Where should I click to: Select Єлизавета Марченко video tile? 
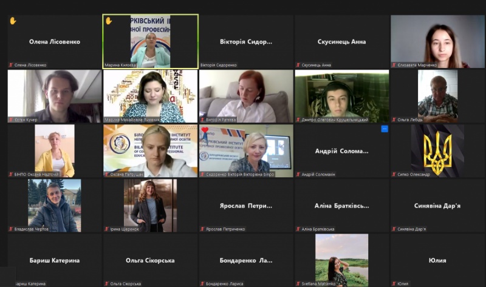tap(437, 41)
